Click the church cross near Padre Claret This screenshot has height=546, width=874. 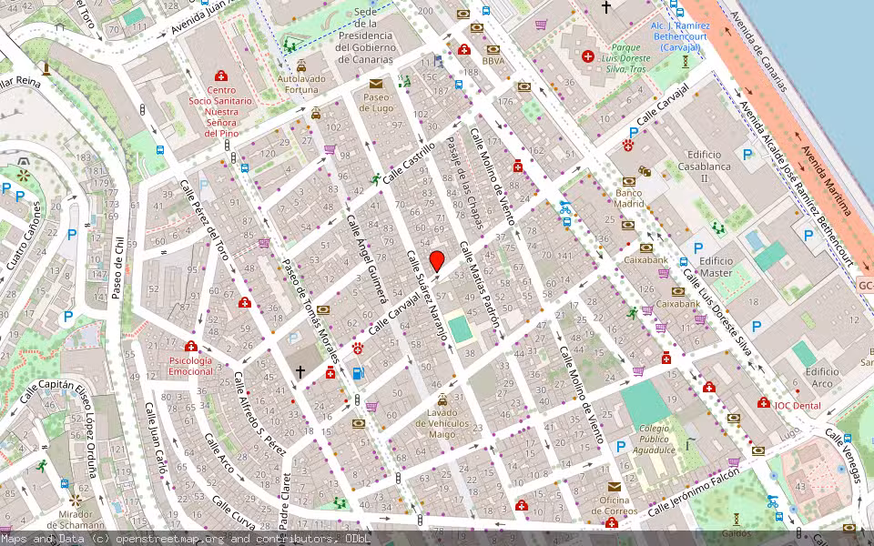click(x=300, y=371)
